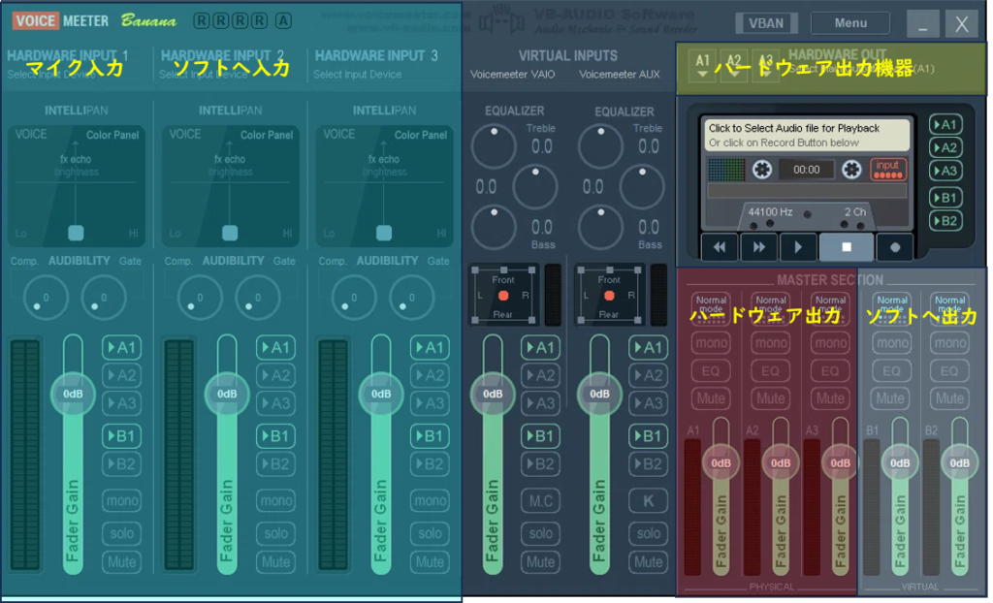The image size is (993, 603).
Task: Solo the Voicemeeter AUX virtual input
Action: (648, 533)
